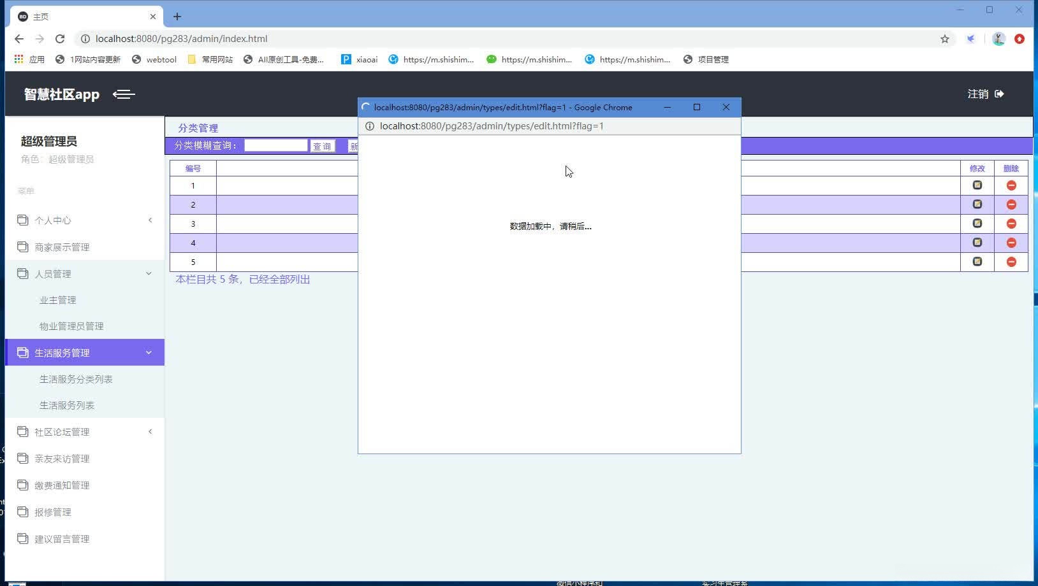Screen dimensions: 1038x586
Task: Click the red delete icon in row 2
Action: 1011,204
